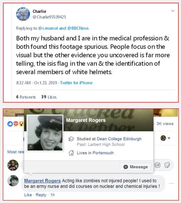This screenshot has height=203, width=181.
Task: Click Twitter for iPhone source link
Action: 76,83
